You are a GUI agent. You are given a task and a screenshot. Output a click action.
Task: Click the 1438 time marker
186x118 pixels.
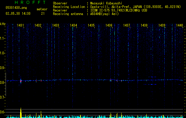[144, 25]
